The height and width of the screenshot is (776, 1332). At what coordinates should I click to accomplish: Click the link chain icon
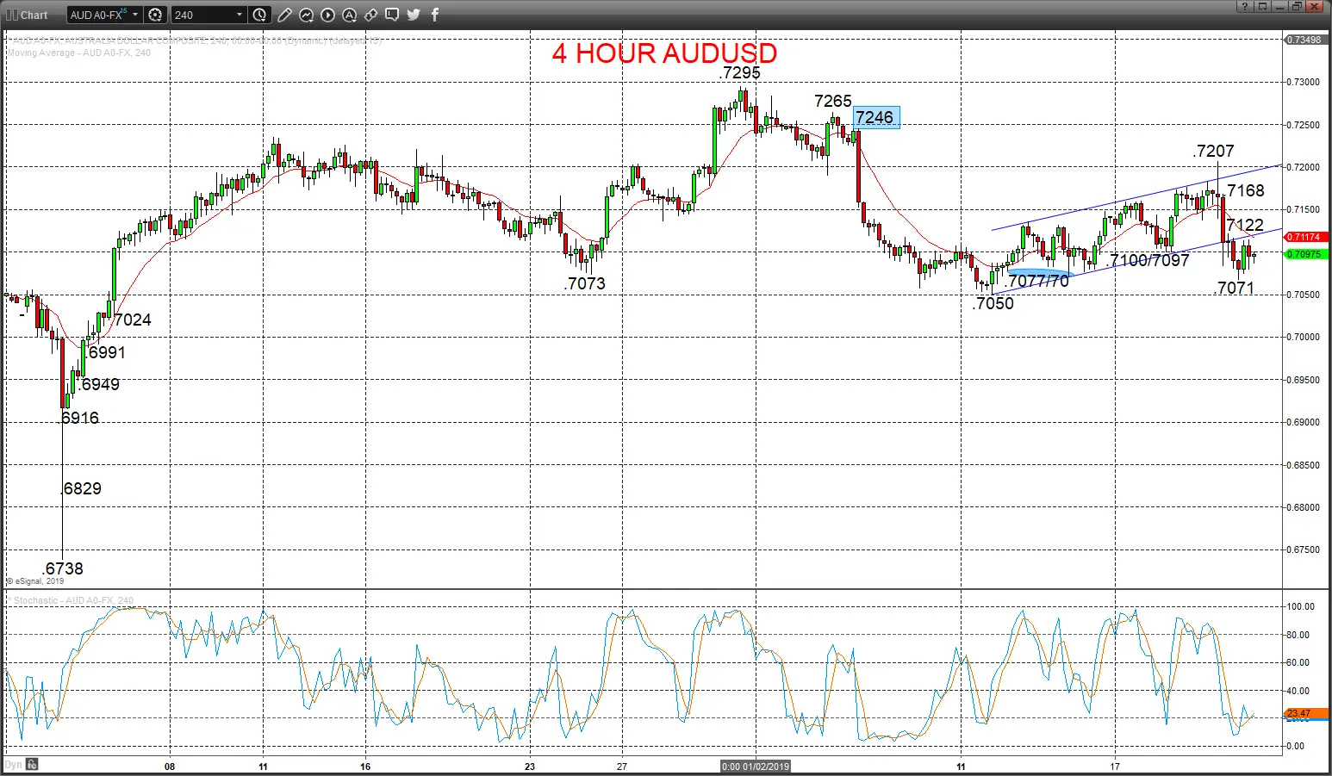370,15
